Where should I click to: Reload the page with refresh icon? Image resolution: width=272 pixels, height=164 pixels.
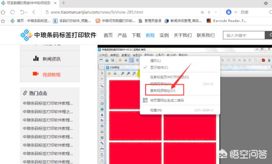coord(12,12)
